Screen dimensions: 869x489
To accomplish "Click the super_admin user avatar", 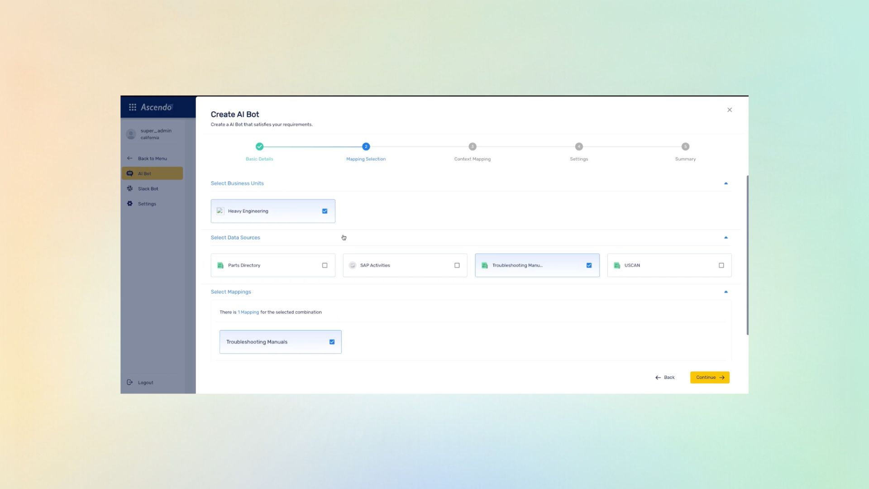I will click(131, 134).
